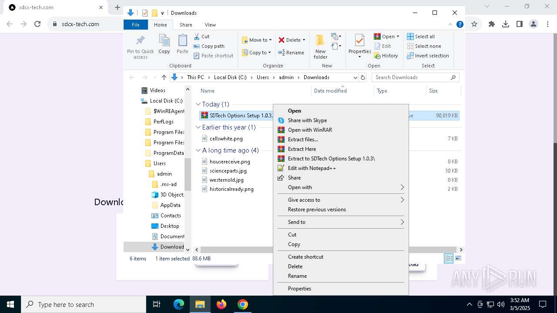Open the Properties ribbon button
Screen dimensions: 557x313
[359, 47]
